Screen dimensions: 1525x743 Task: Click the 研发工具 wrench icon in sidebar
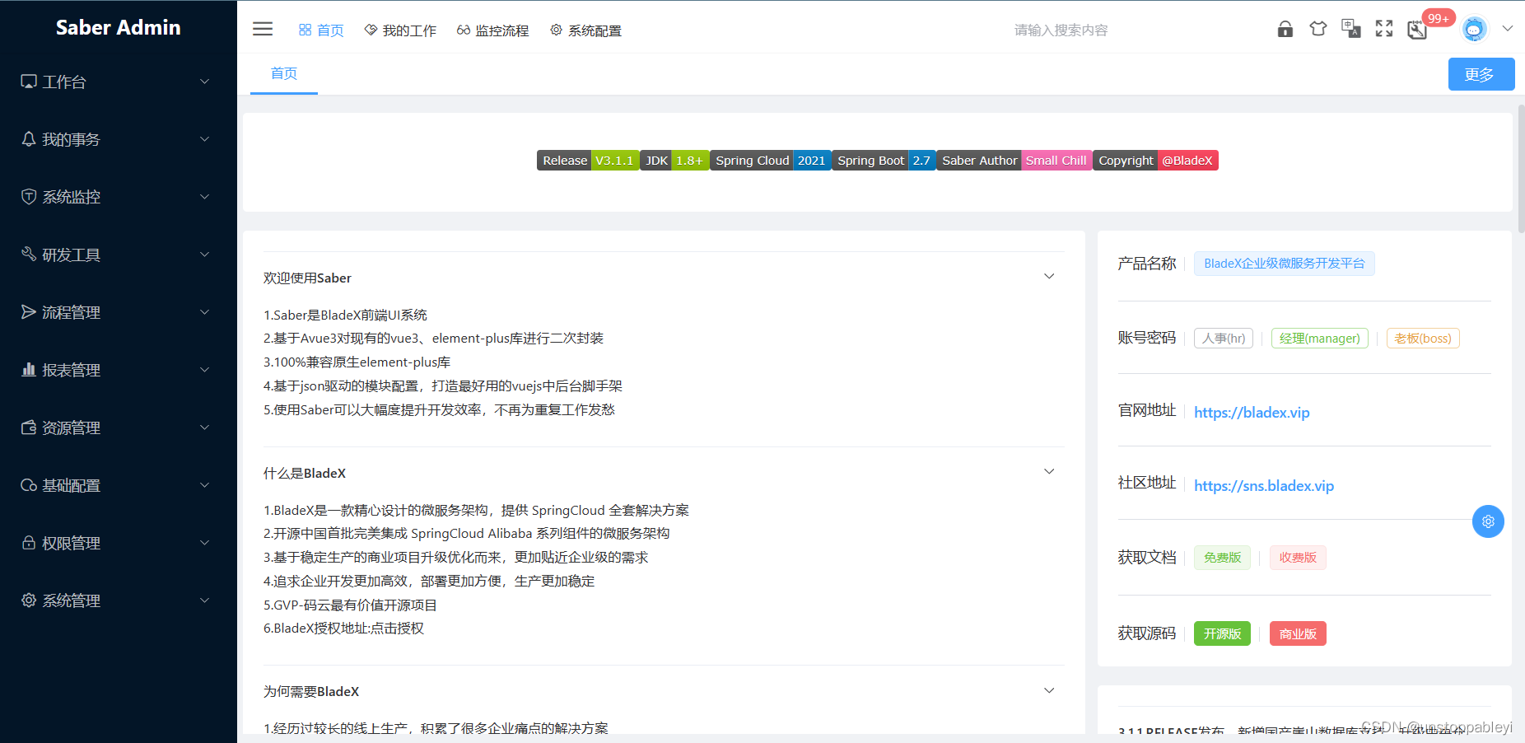tap(29, 255)
